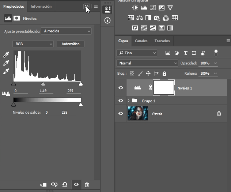
Task: Toggle prevent artboard auto-nesting lock
Action: coord(156,73)
